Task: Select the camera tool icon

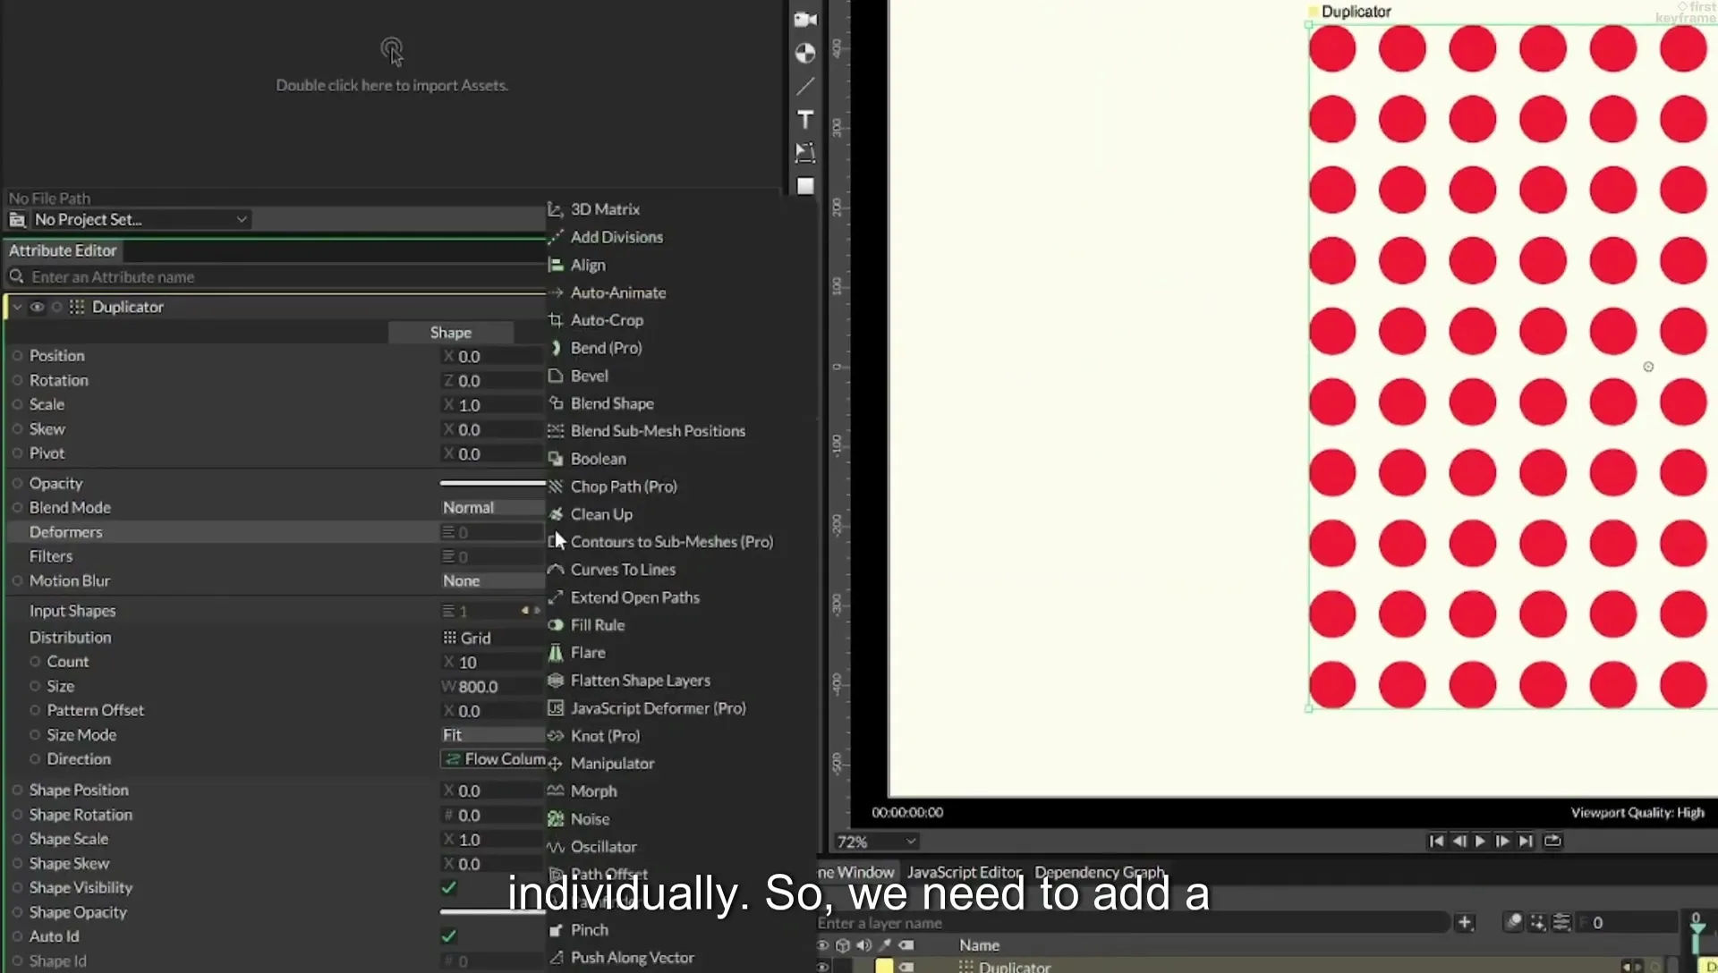Action: [805, 20]
